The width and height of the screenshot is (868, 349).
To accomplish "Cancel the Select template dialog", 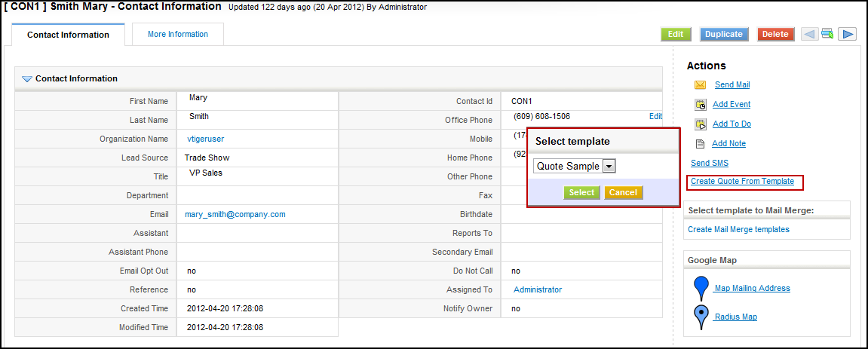I will (x=623, y=192).
